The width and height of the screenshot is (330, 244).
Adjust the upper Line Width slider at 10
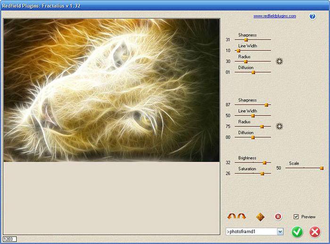[x=238, y=51]
